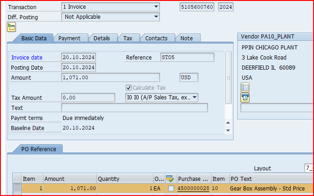The height and width of the screenshot is (196, 314).
Task: Open purchase order 4500000028 link
Action: [x=193, y=188]
